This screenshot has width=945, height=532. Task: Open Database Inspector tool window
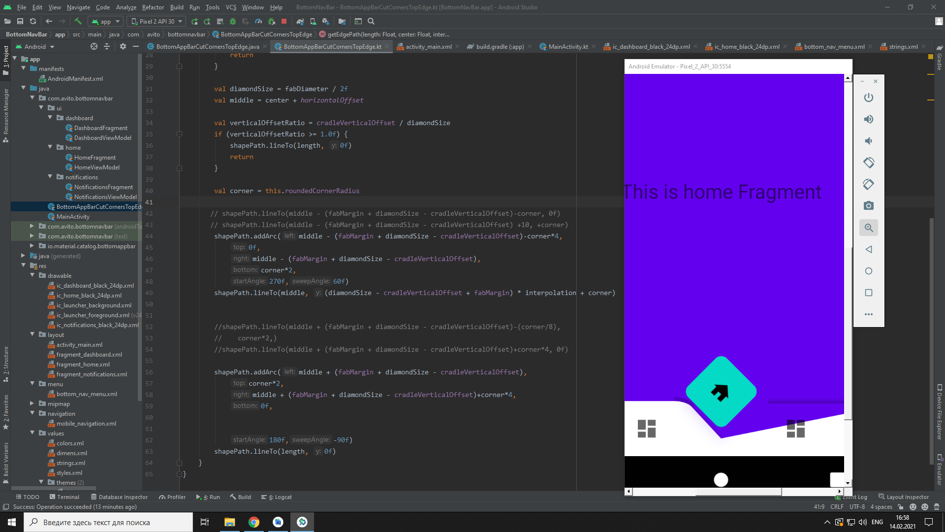point(119,497)
